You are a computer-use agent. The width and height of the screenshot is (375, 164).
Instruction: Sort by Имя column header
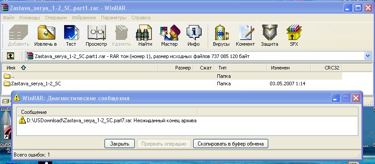(80, 68)
